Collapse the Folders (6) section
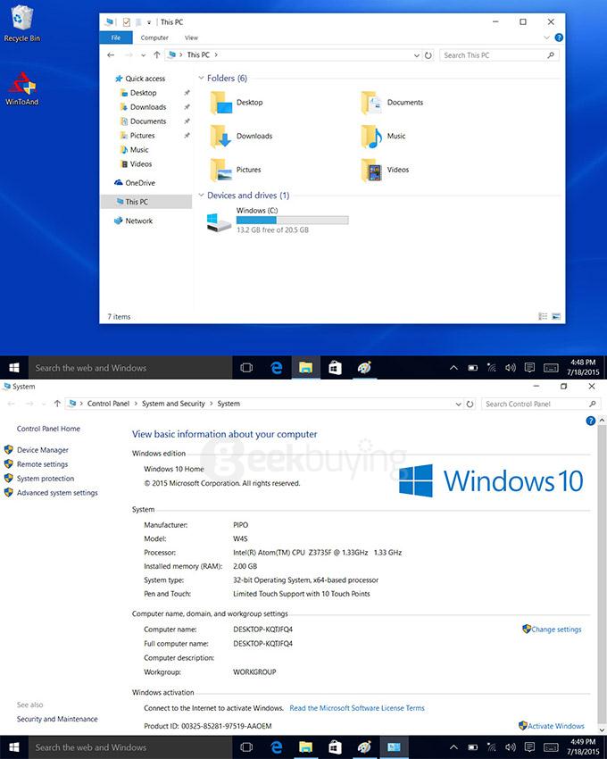607x759 pixels. tap(202, 78)
